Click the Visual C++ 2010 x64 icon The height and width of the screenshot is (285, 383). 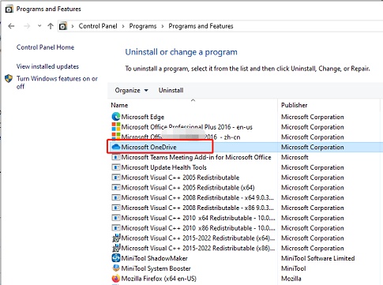click(116, 218)
